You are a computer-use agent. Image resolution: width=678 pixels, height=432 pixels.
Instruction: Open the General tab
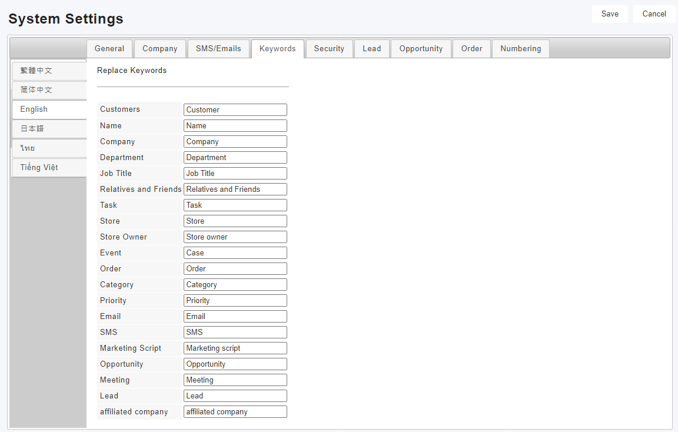(109, 49)
